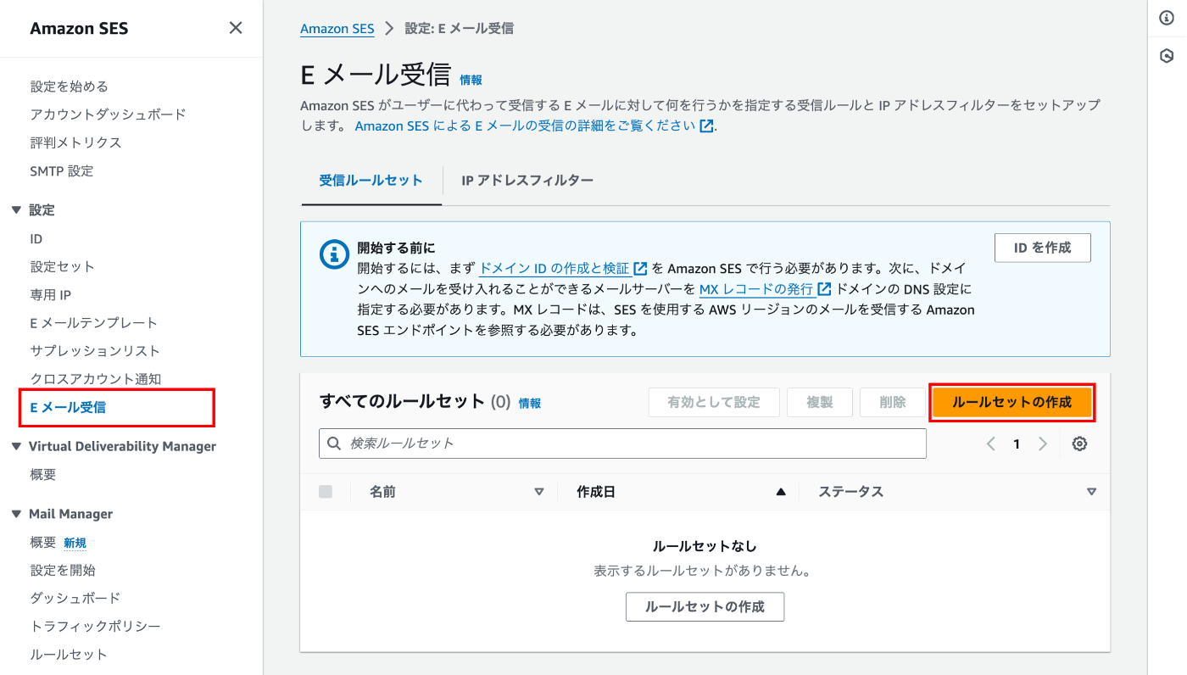This screenshot has width=1187, height=675.
Task: Click the 複製 button
Action: click(x=819, y=402)
